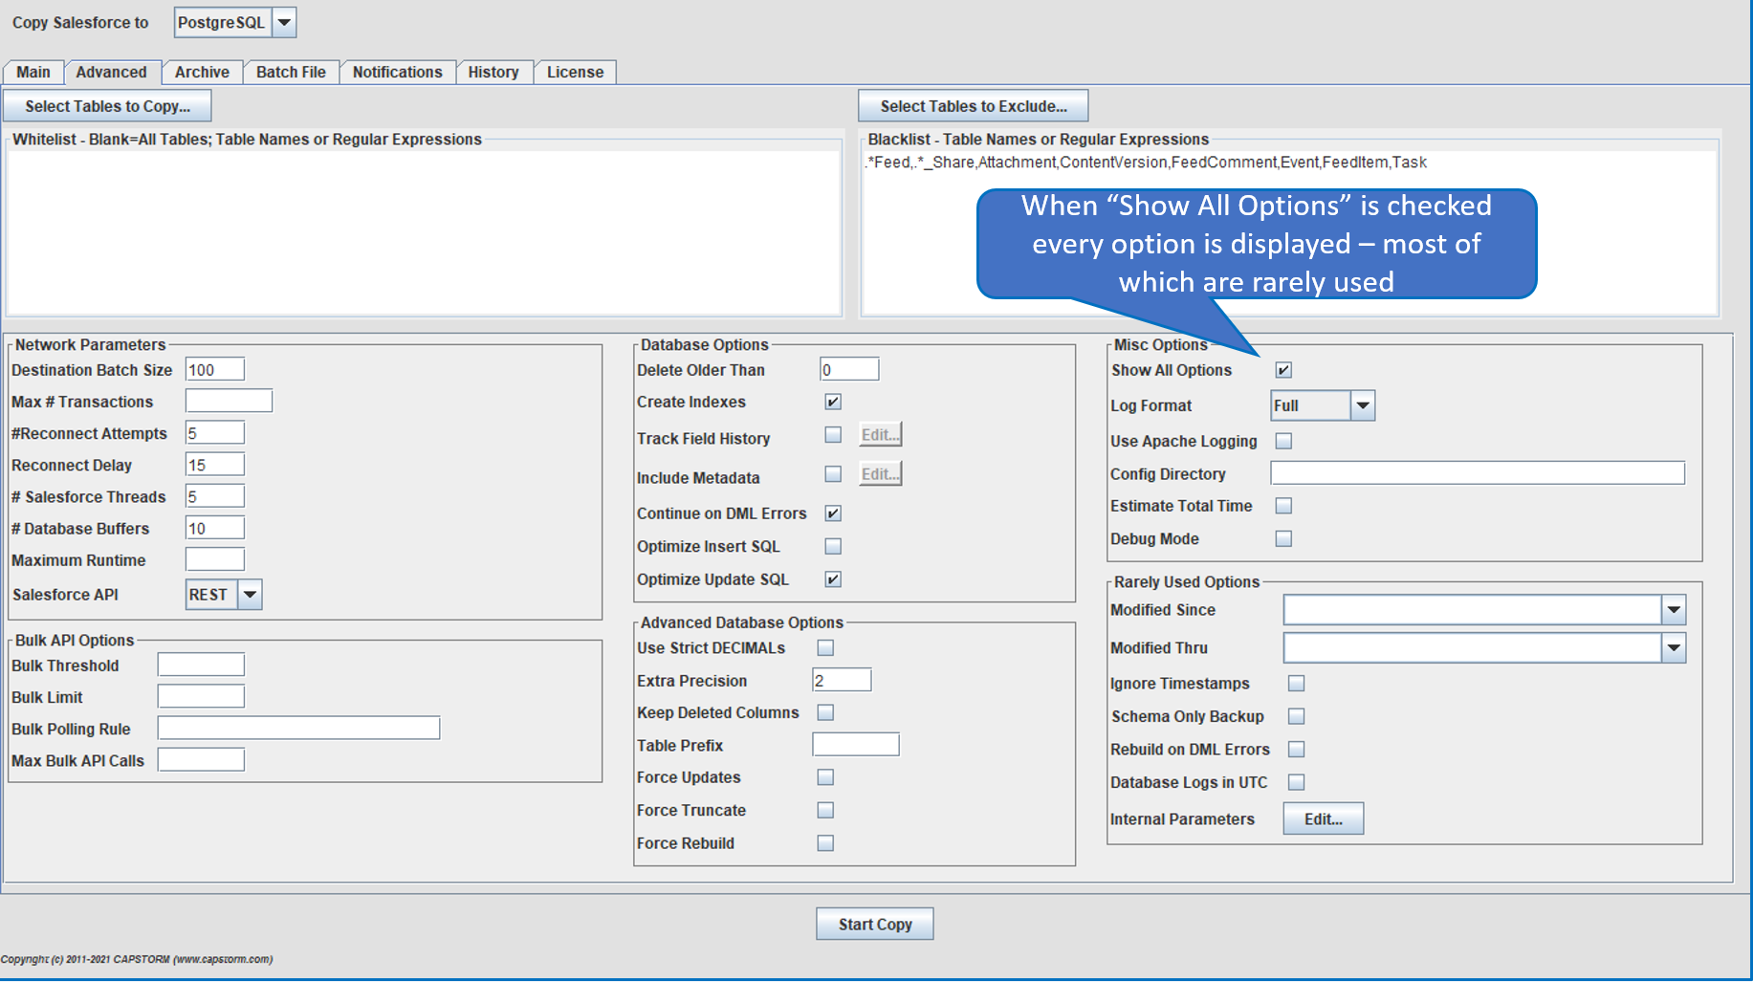Screen dimensions: 1753x982
Task: Open the Log Format Full dropdown
Action: pyautogui.click(x=1323, y=405)
